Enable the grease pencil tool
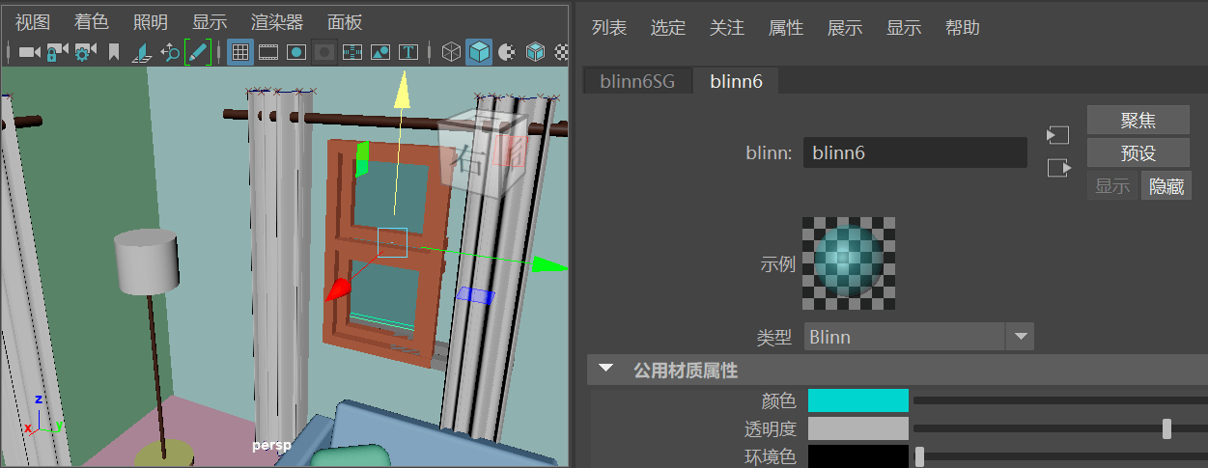The height and width of the screenshot is (468, 1208). (x=198, y=51)
